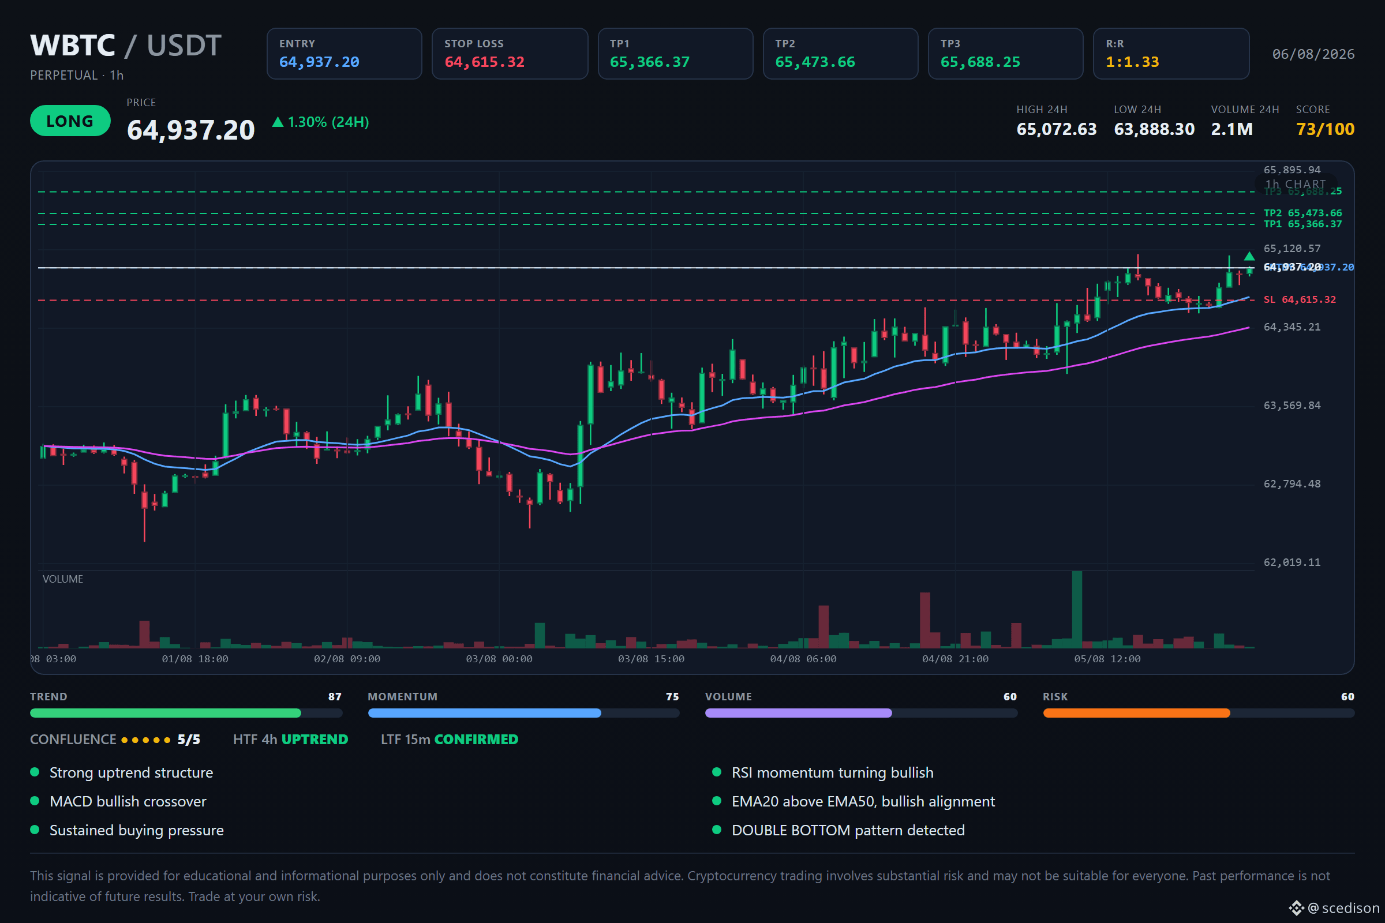Click the date 06/08/2026
Viewport: 1385px width, 923px height.
click(1313, 54)
